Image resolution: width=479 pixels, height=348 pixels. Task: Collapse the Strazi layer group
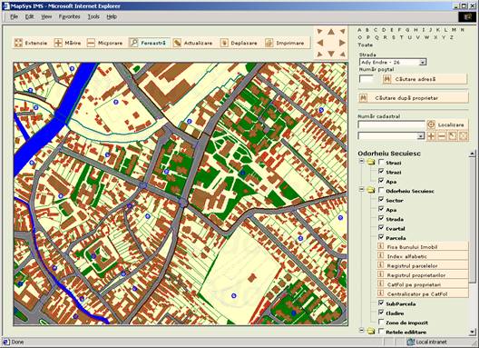[x=361, y=162]
